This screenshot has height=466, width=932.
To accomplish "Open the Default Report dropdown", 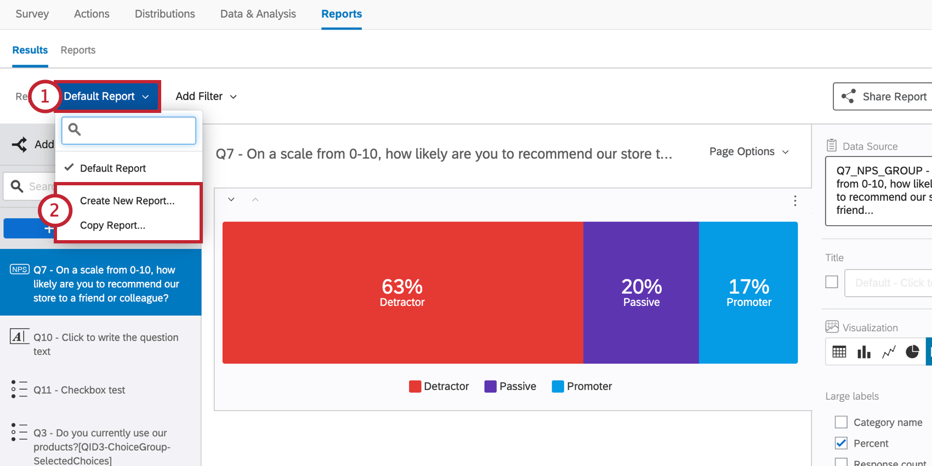I will (x=107, y=96).
